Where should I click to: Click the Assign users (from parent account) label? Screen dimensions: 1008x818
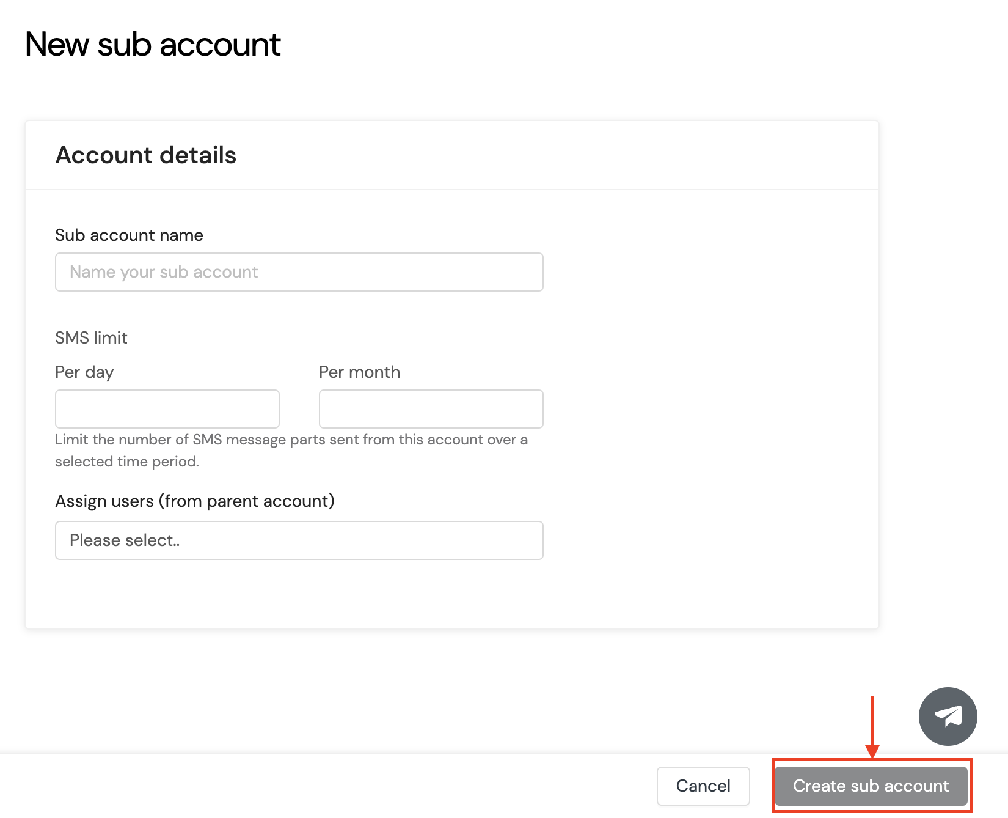[195, 501]
